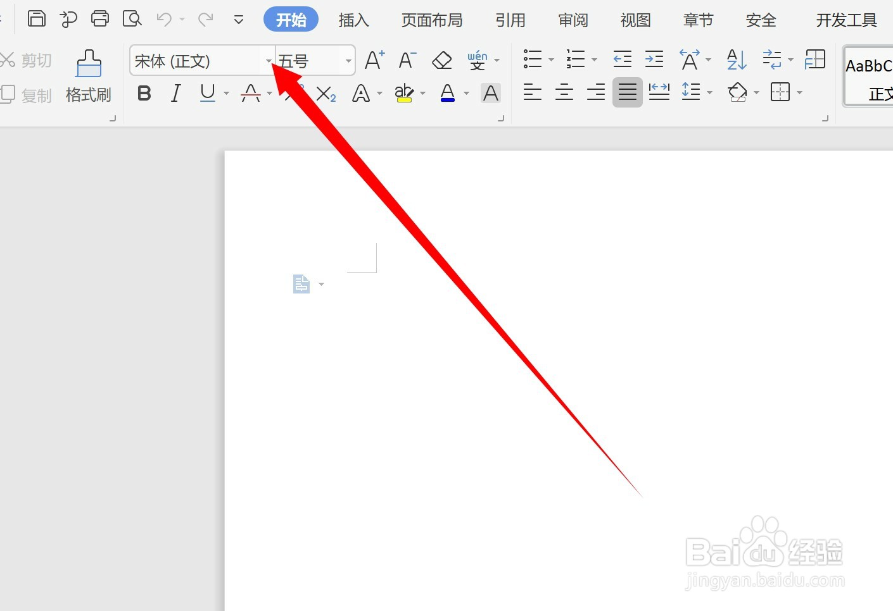This screenshot has width=893, height=611.
Task: Click the sort A-Z icon
Action: point(737,60)
